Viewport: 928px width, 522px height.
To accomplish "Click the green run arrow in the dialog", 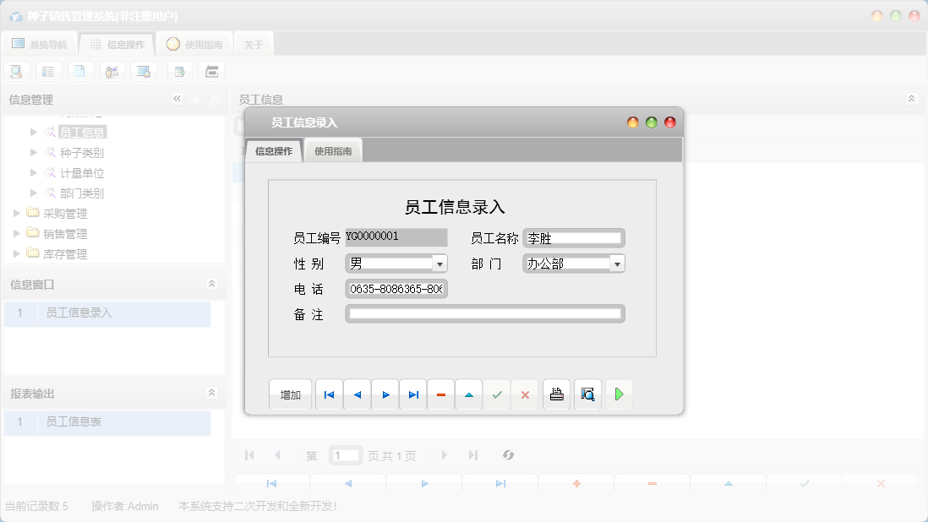I will 619,394.
